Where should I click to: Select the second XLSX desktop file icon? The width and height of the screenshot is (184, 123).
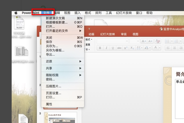tap(22, 51)
